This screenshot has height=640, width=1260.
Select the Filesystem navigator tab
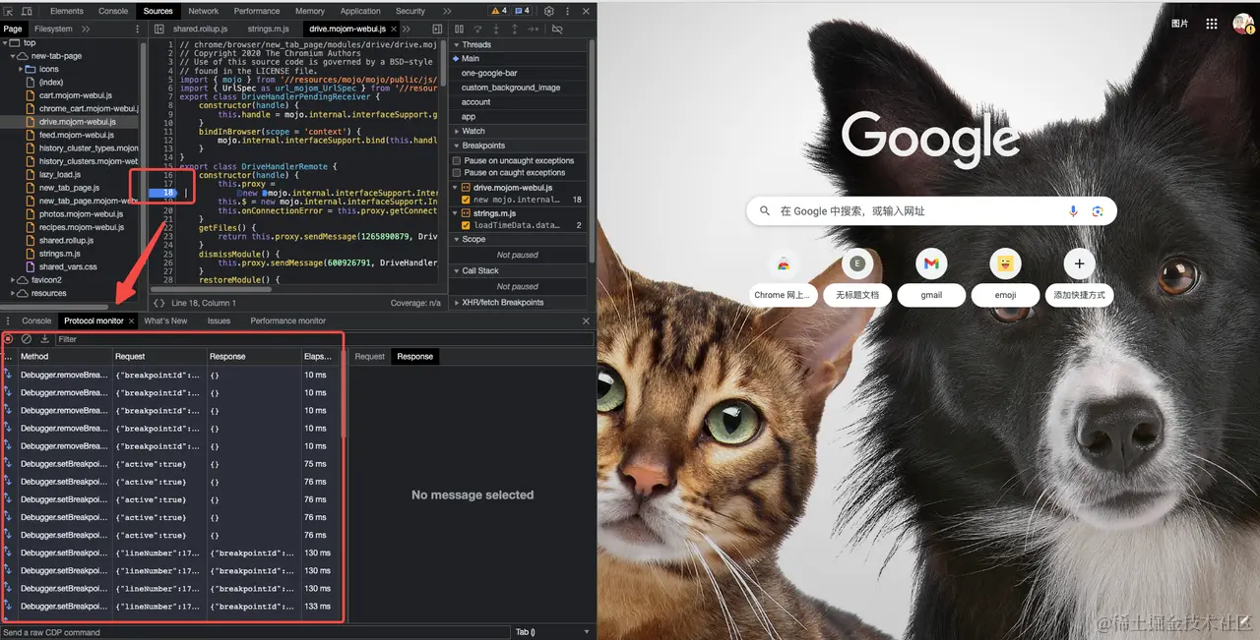coord(53,29)
